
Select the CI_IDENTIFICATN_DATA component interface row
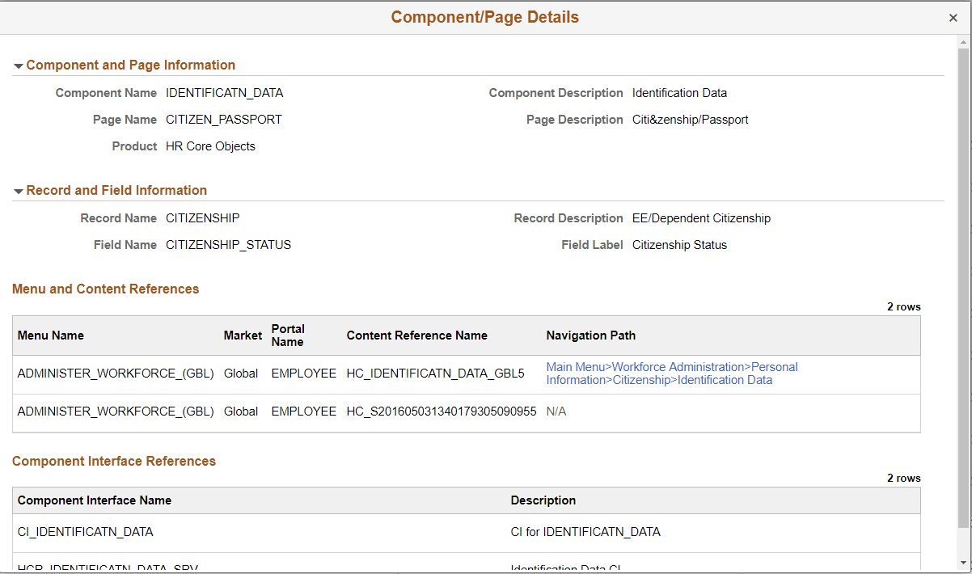coord(85,532)
